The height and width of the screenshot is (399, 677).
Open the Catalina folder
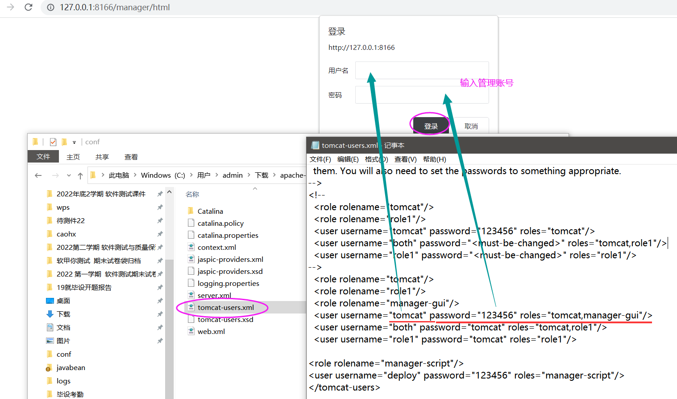tap(210, 211)
